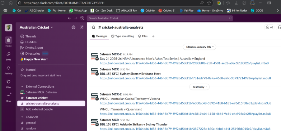View the 62 channel members
Screen dimensions: 281x131
click(269, 27)
